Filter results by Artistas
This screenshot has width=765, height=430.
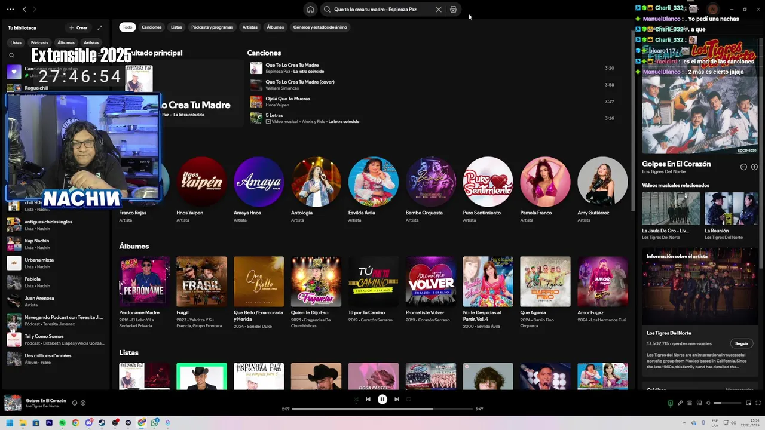point(250,27)
